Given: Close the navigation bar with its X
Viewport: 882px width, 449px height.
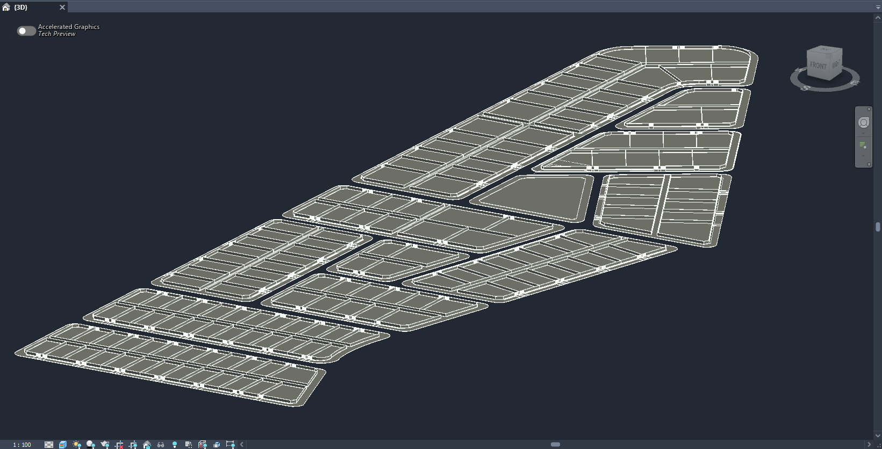Looking at the screenshot, I should [869, 109].
